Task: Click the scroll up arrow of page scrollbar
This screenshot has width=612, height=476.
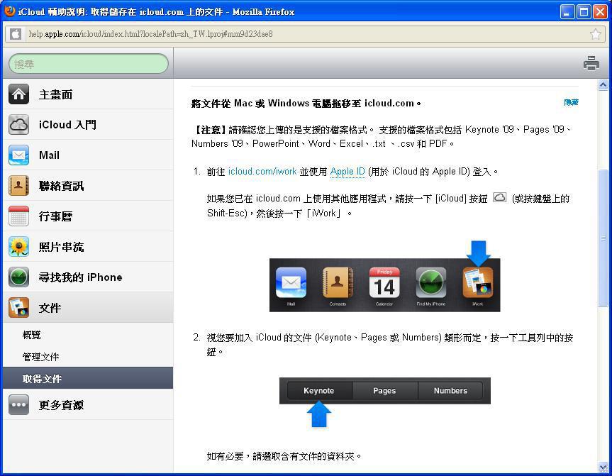Action: click(x=603, y=84)
